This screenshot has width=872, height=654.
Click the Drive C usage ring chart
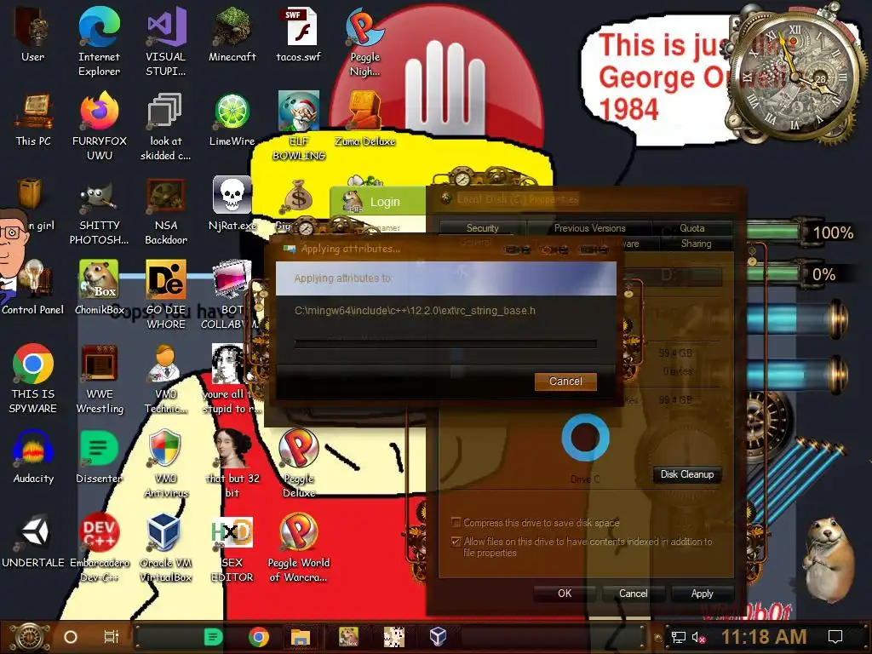pyautogui.click(x=585, y=437)
